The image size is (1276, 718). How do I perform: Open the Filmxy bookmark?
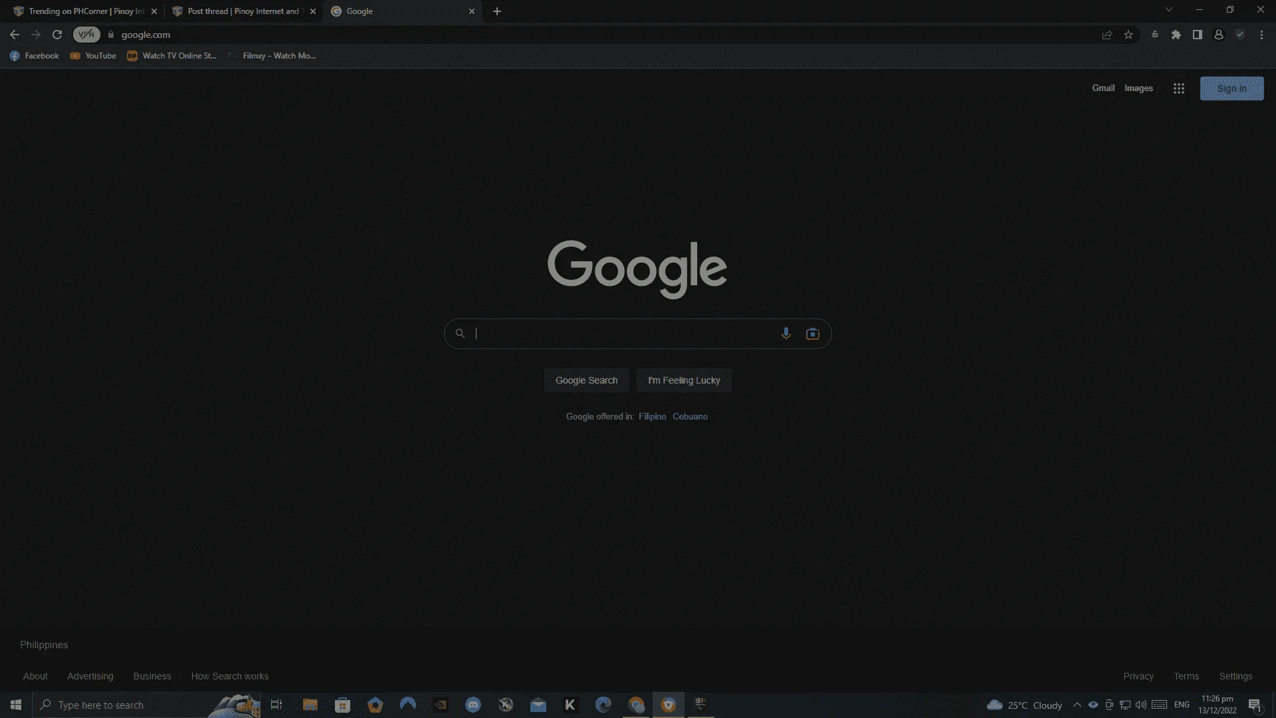[272, 56]
